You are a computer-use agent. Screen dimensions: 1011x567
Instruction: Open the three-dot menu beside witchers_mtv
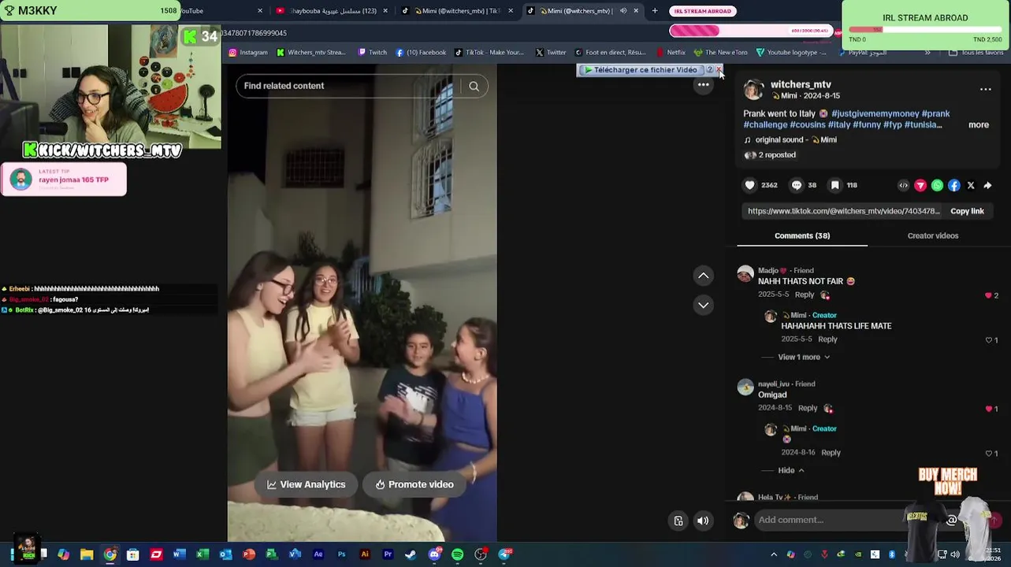click(985, 90)
